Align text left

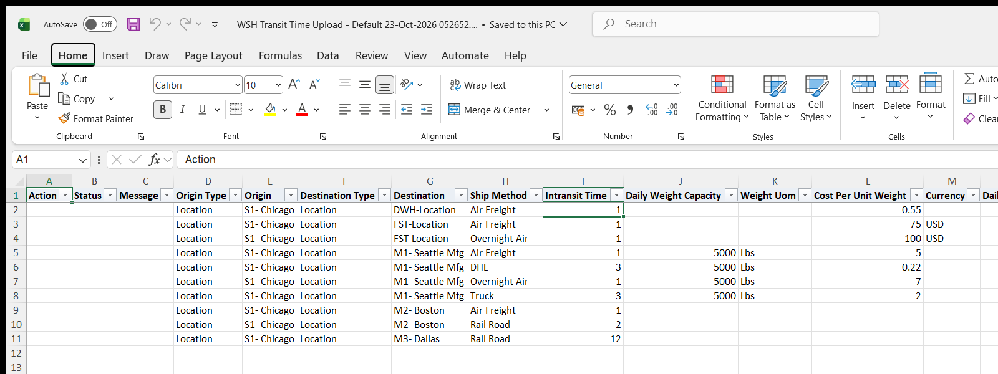pyautogui.click(x=345, y=110)
